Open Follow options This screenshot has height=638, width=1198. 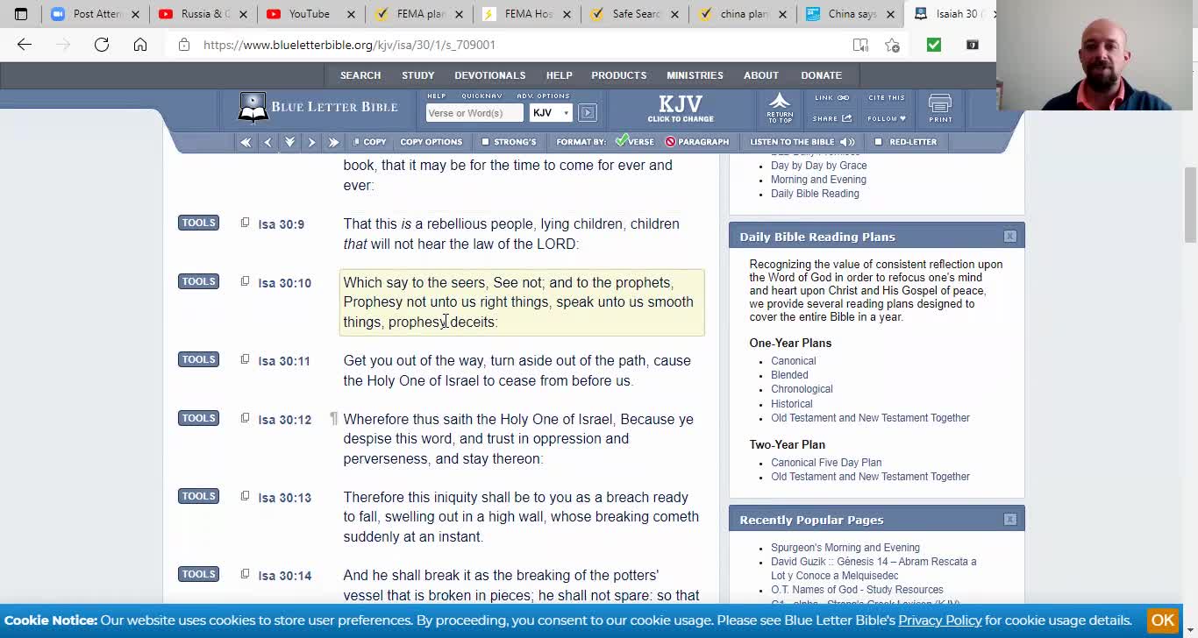[x=887, y=118]
